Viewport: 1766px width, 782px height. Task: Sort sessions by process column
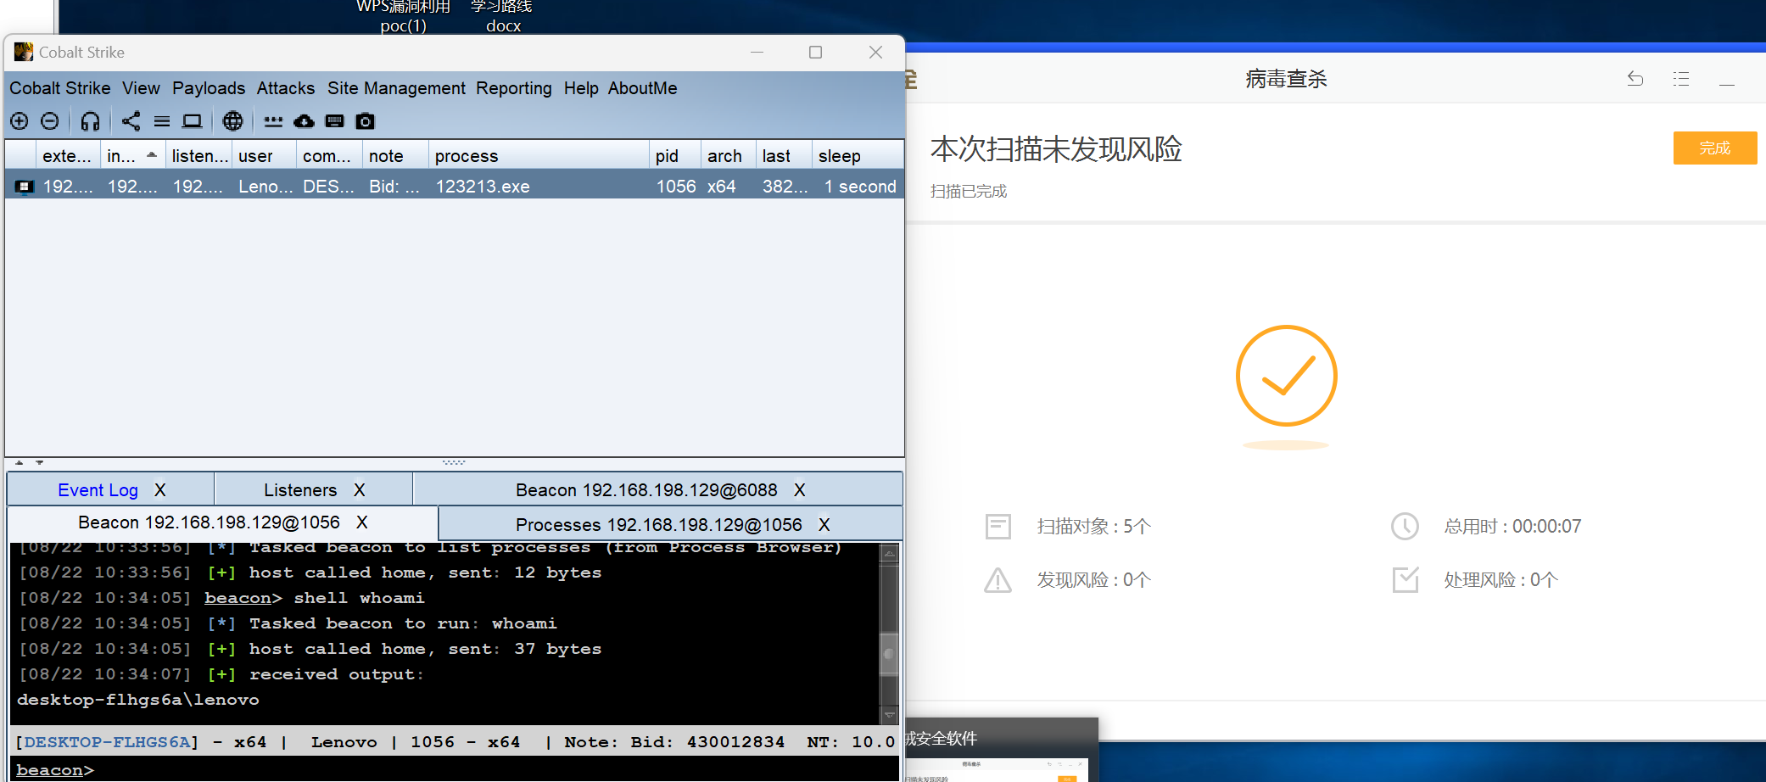pos(539,156)
